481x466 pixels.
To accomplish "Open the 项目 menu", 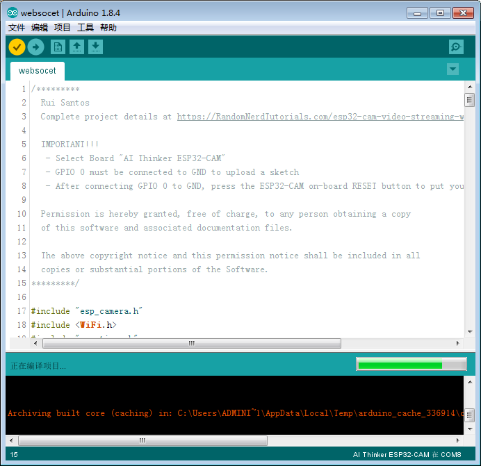I will 63,28.
